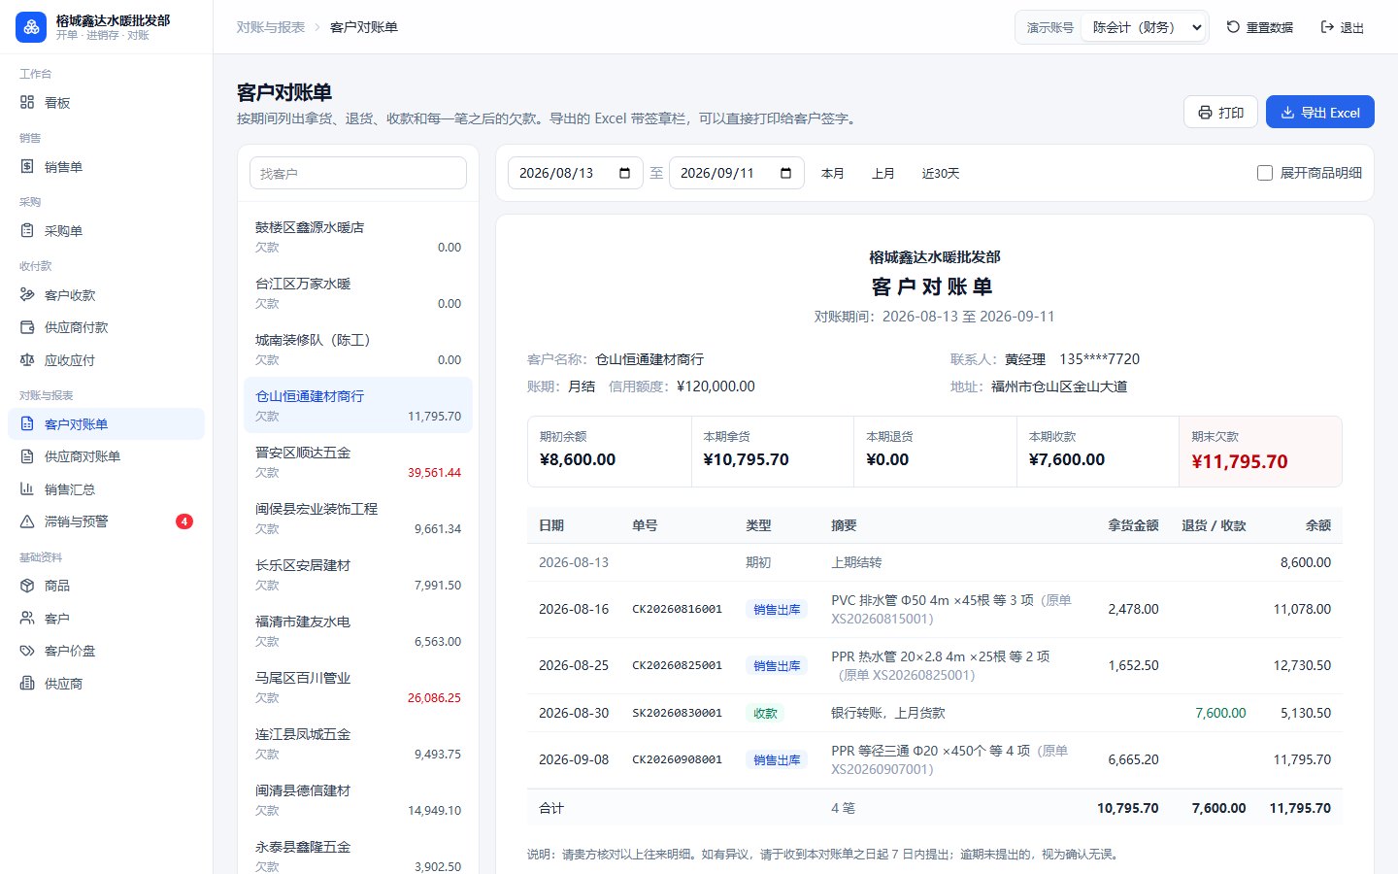Click 对账与报表 breadcrumb link
The image size is (1398, 874).
coord(271,27)
